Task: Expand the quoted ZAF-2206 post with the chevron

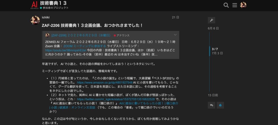Action: click(x=175, y=35)
